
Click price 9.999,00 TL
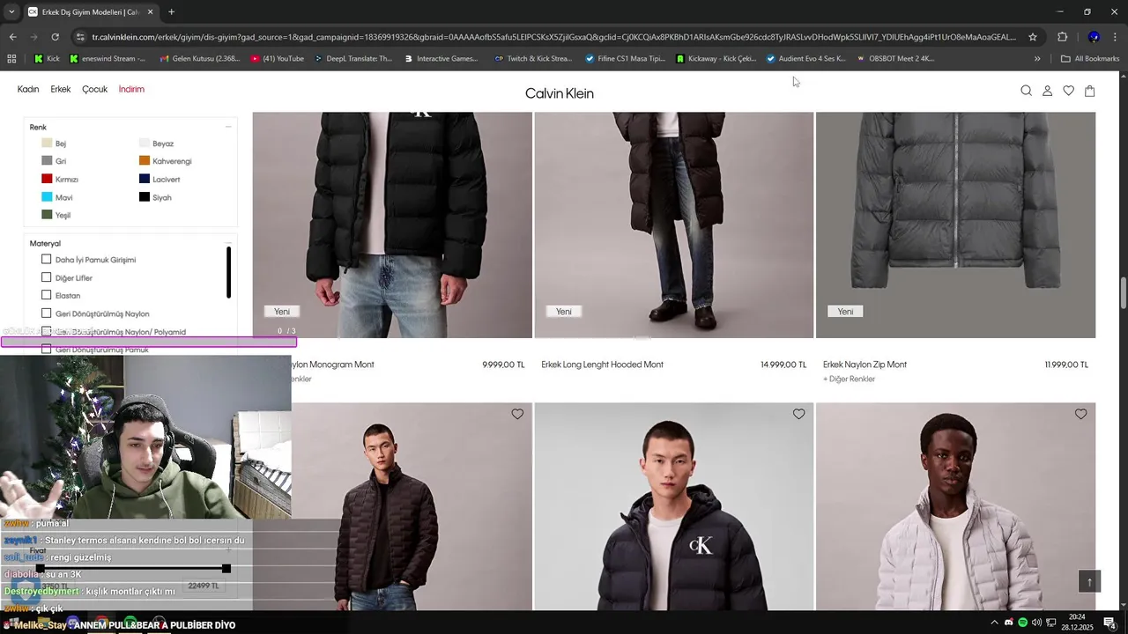click(503, 365)
